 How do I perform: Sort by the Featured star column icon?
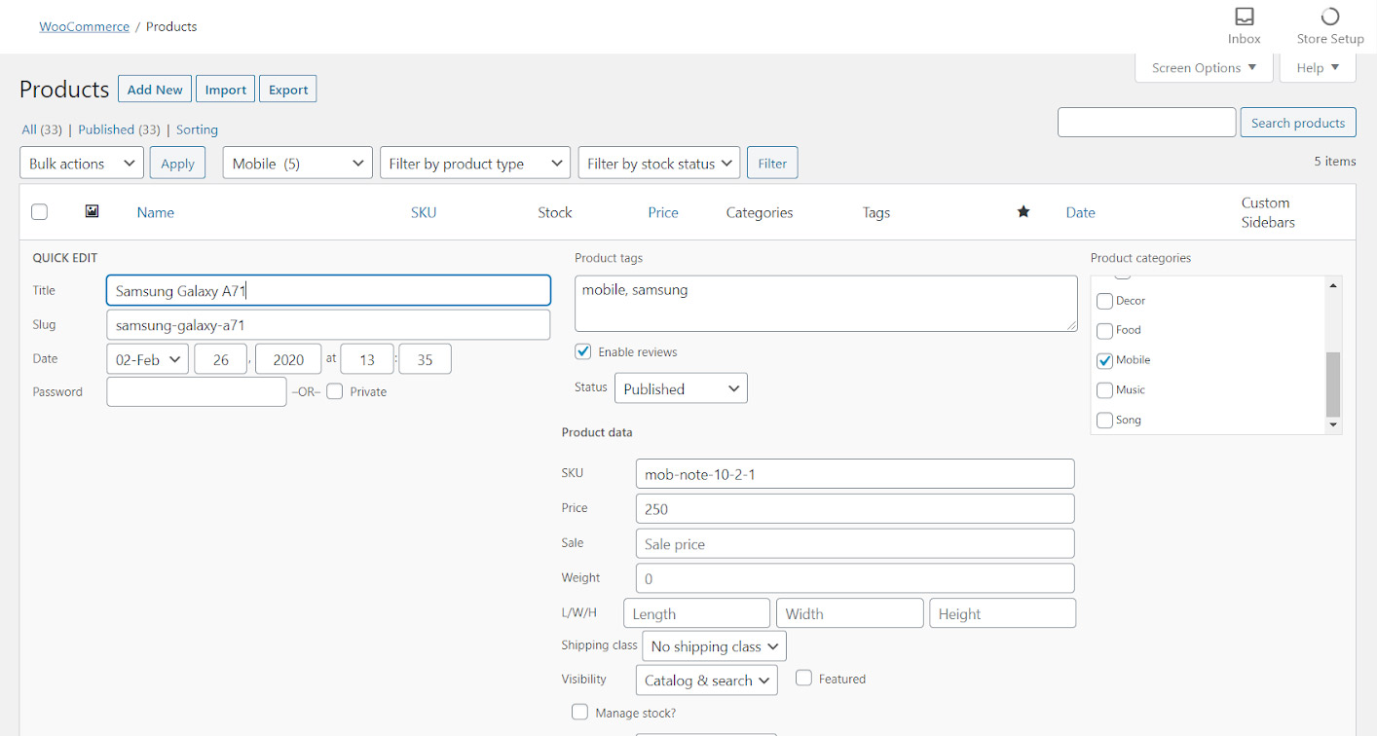click(x=1023, y=212)
